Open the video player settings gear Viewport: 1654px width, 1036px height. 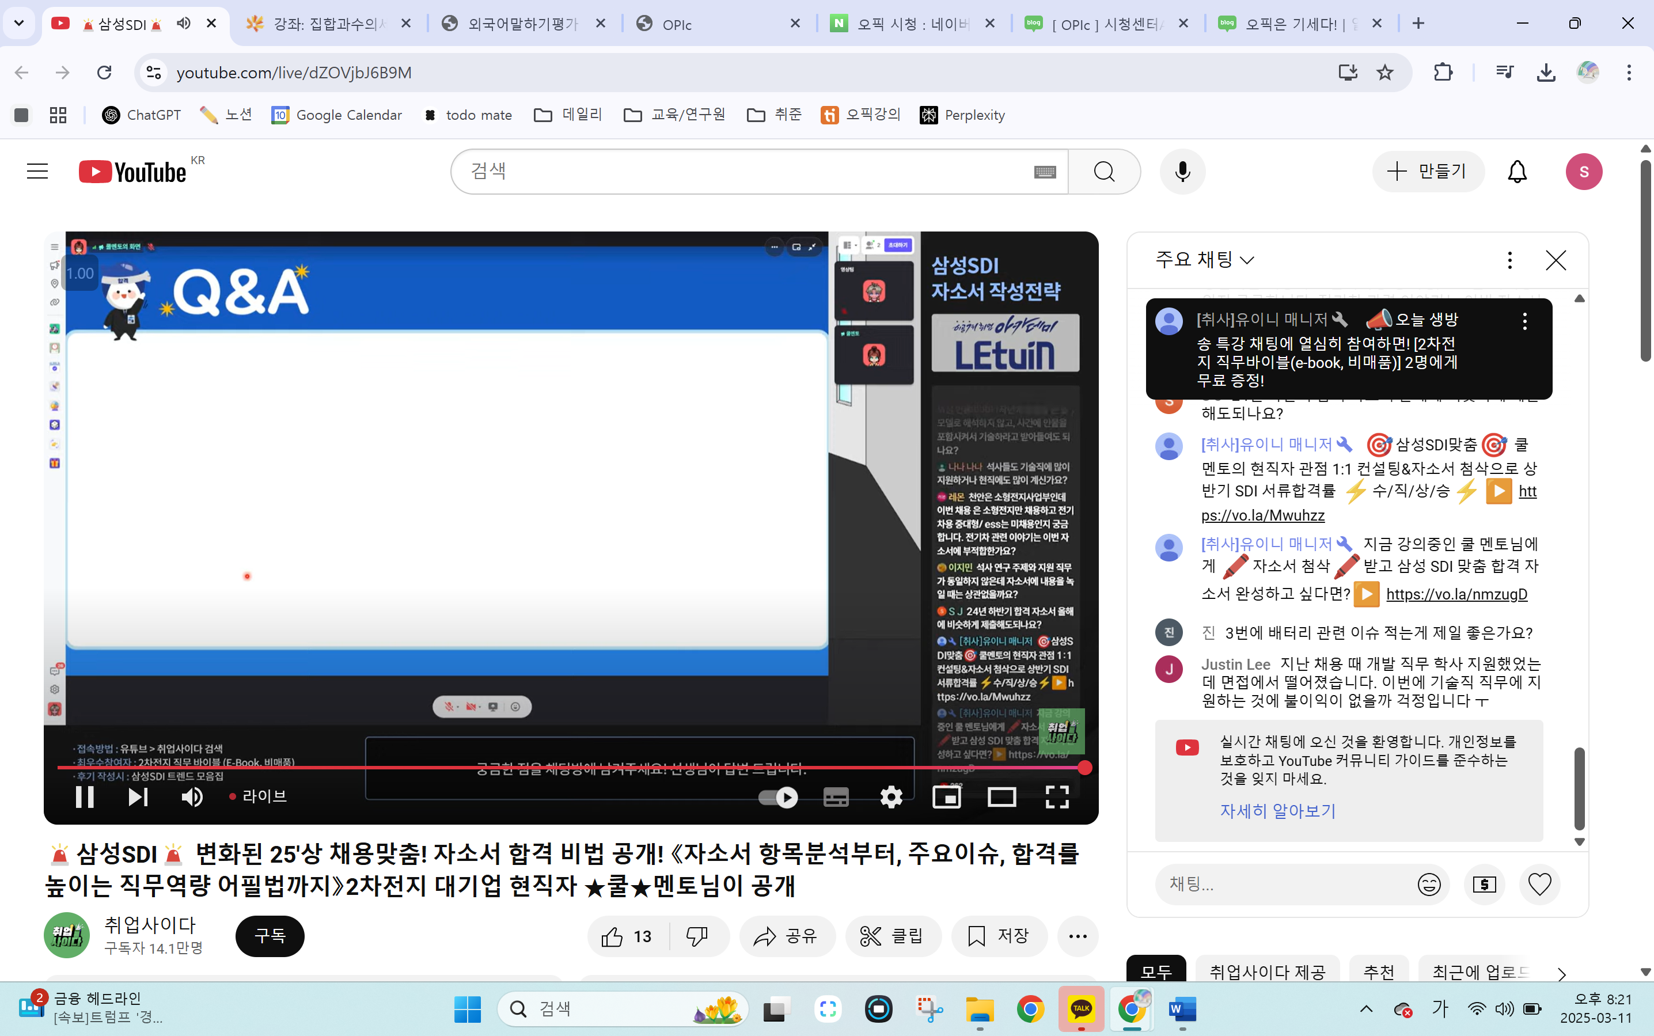pyautogui.click(x=891, y=797)
